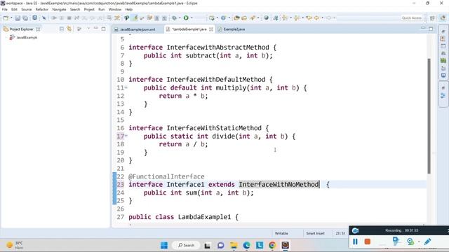Collapse all in Project Explorer

pos(62,29)
